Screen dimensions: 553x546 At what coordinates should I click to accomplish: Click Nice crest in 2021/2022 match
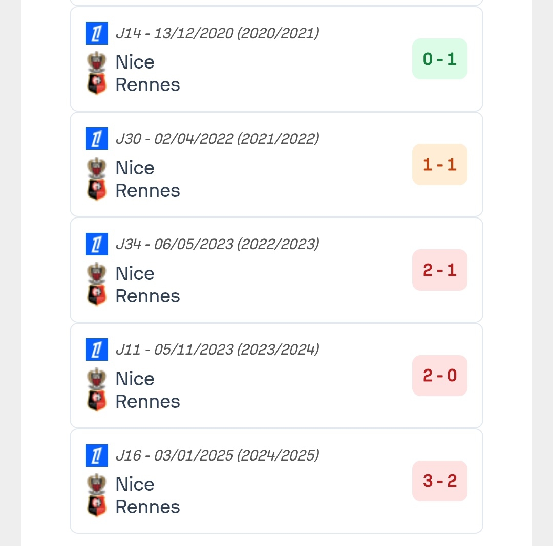tap(96, 168)
